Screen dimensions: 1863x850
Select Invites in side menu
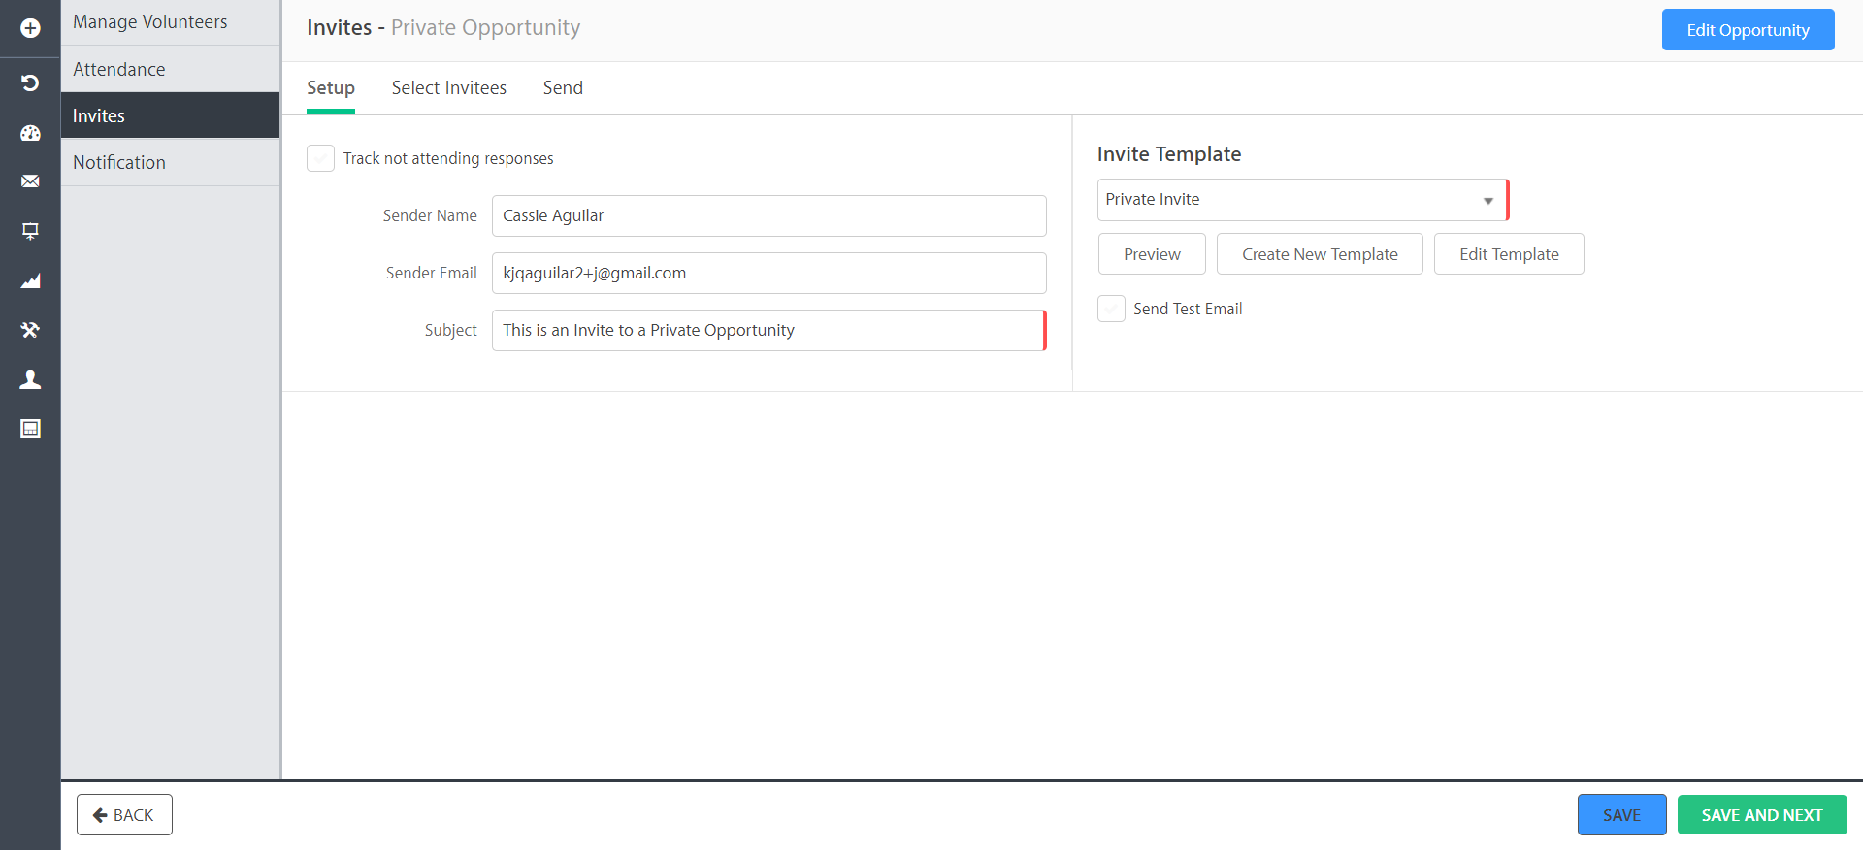[x=170, y=115]
